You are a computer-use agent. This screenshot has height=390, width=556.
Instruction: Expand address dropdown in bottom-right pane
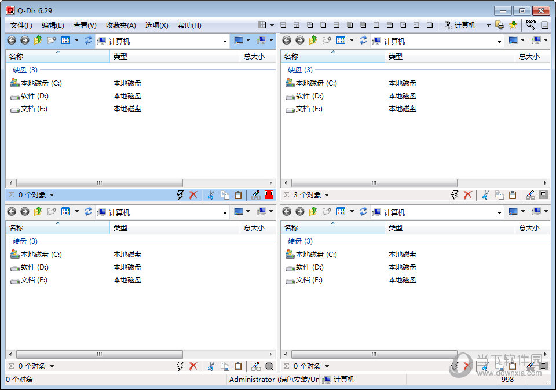[499, 212]
